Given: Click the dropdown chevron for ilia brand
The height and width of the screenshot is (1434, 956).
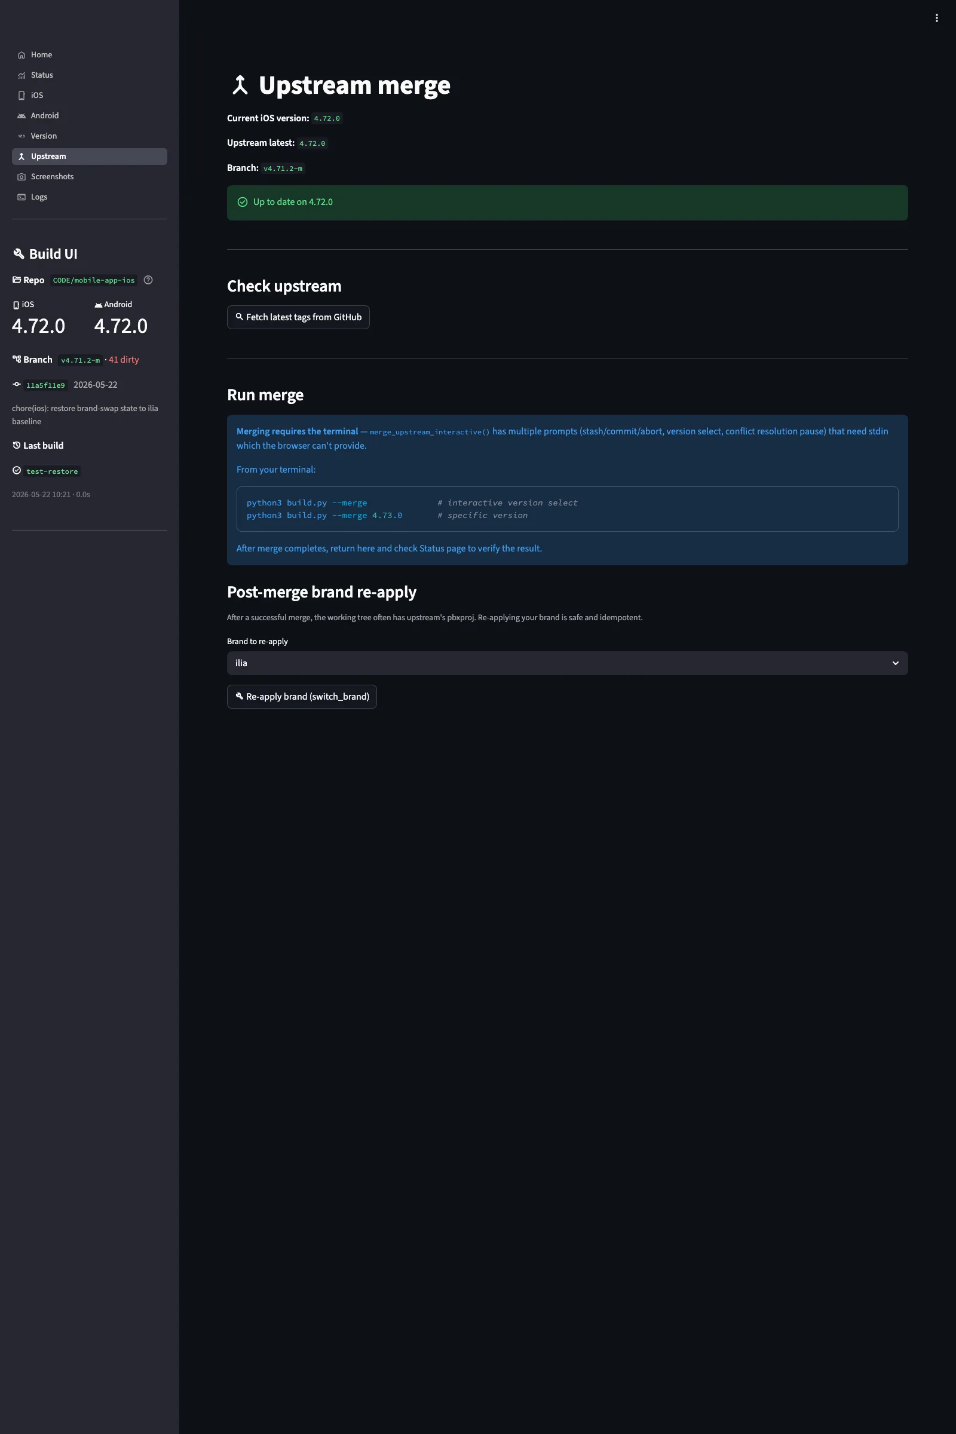Looking at the screenshot, I should point(895,663).
